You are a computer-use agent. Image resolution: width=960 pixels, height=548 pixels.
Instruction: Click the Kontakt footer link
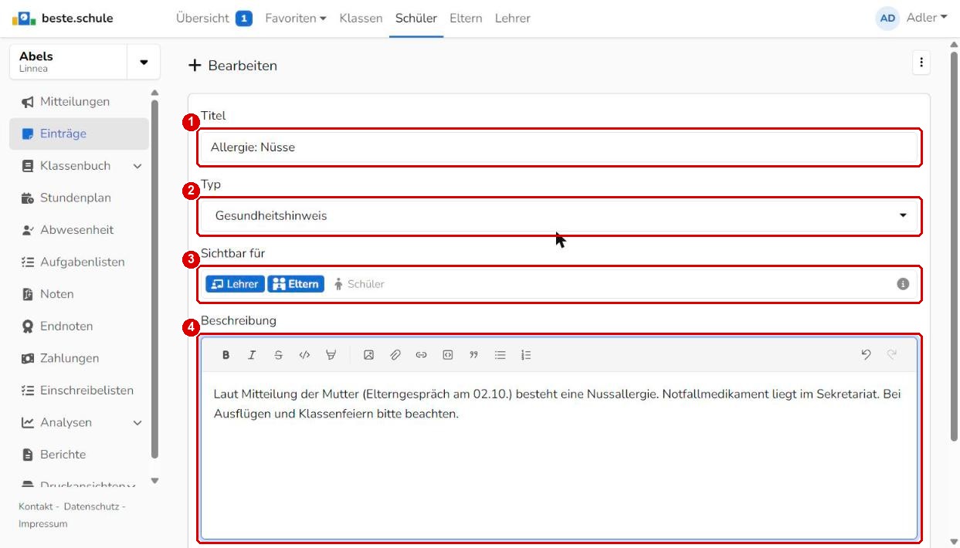(35, 506)
